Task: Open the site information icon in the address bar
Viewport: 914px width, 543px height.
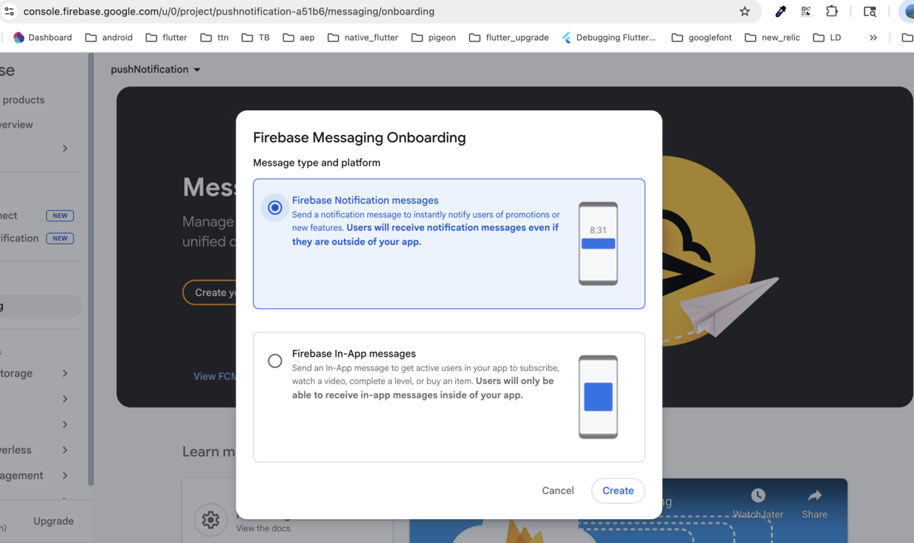Action: pyautogui.click(x=9, y=11)
